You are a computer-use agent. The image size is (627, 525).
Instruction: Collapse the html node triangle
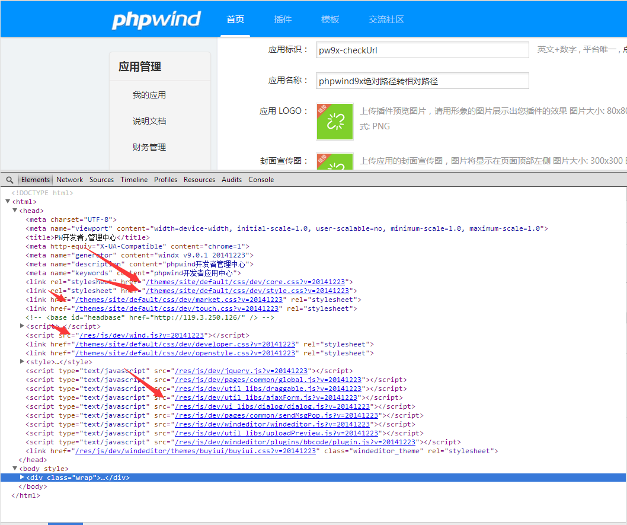[x=8, y=201]
